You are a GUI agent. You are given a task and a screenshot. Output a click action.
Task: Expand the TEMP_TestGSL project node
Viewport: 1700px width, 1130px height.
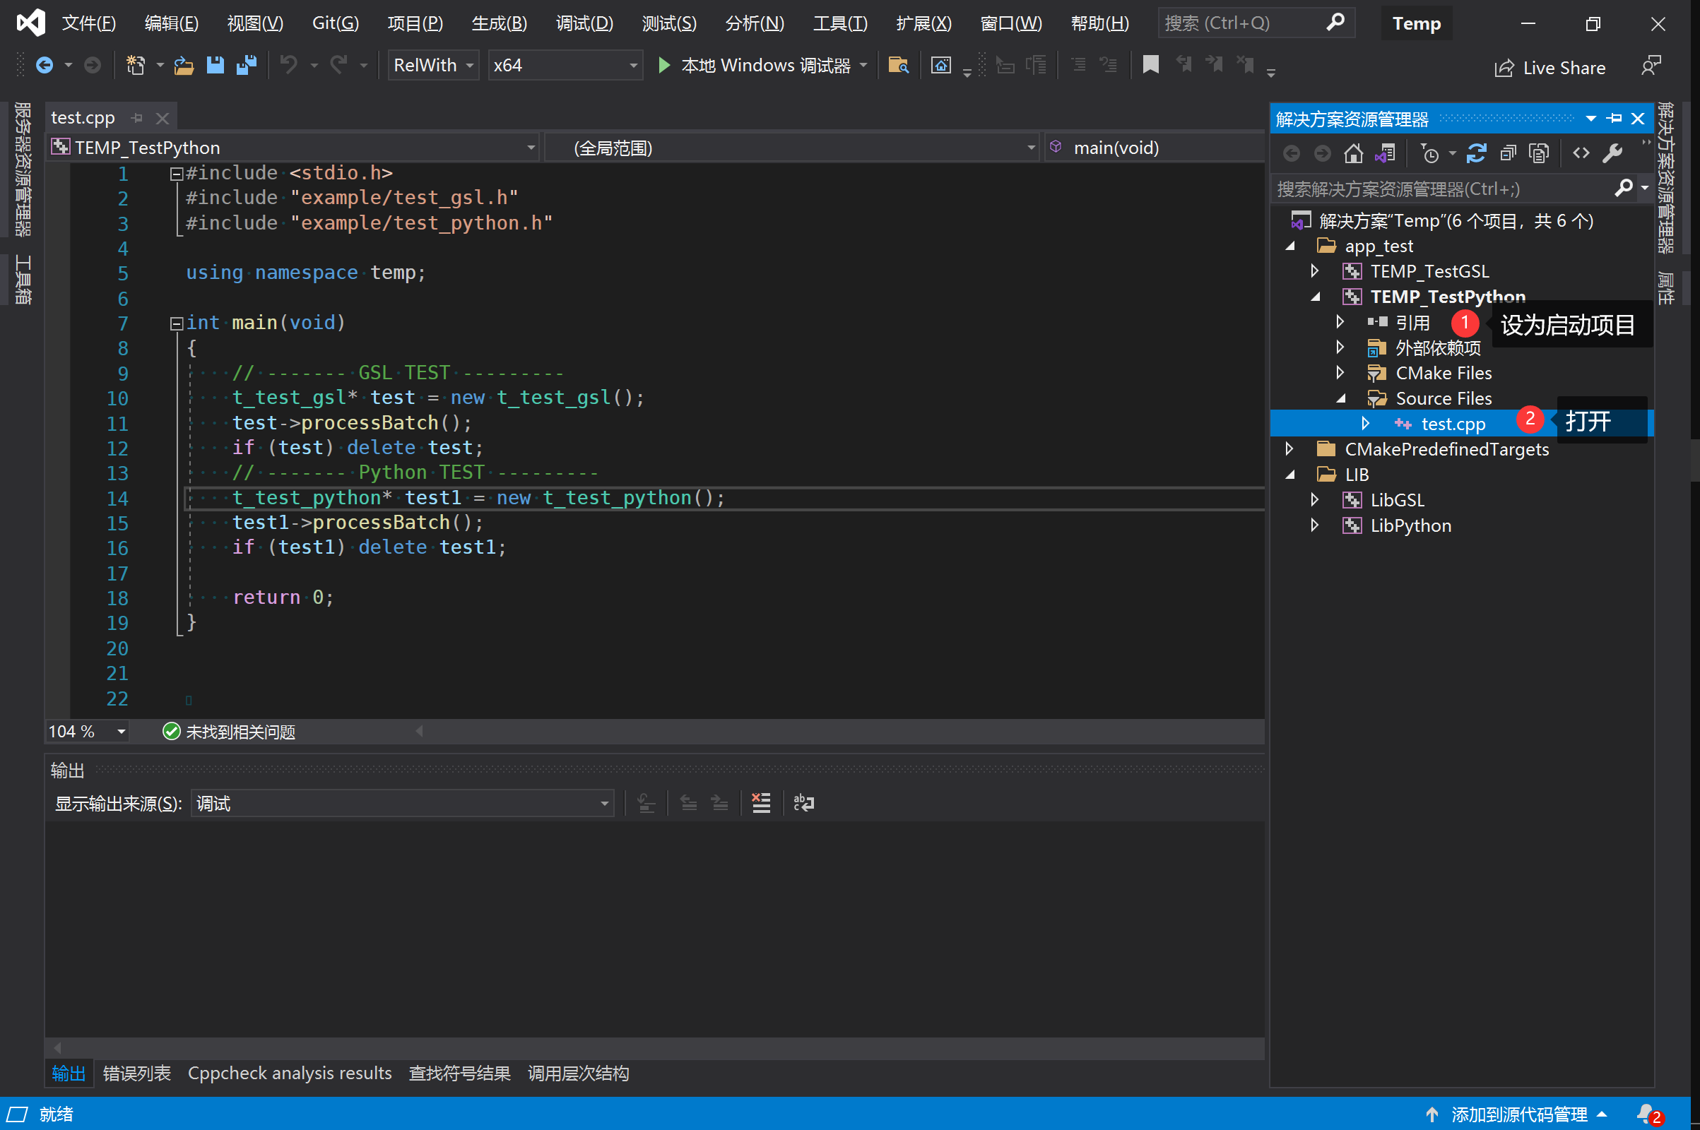tap(1315, 271)
